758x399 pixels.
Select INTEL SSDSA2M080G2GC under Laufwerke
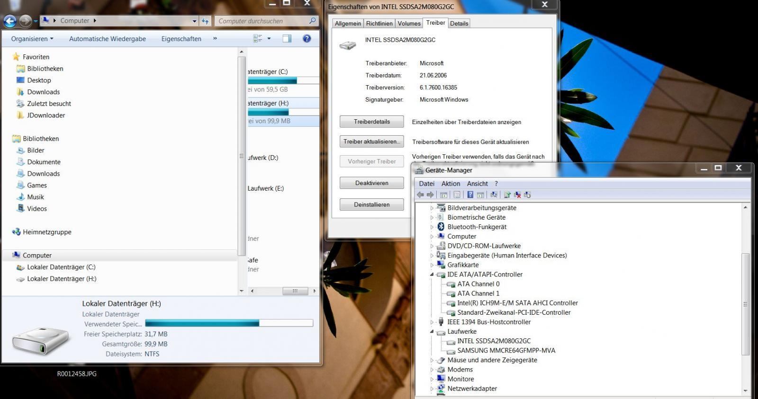tap(494, 341)
